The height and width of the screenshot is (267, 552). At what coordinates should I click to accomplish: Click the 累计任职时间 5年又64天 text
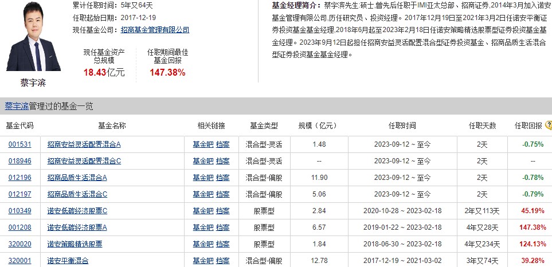coord(113,5)
